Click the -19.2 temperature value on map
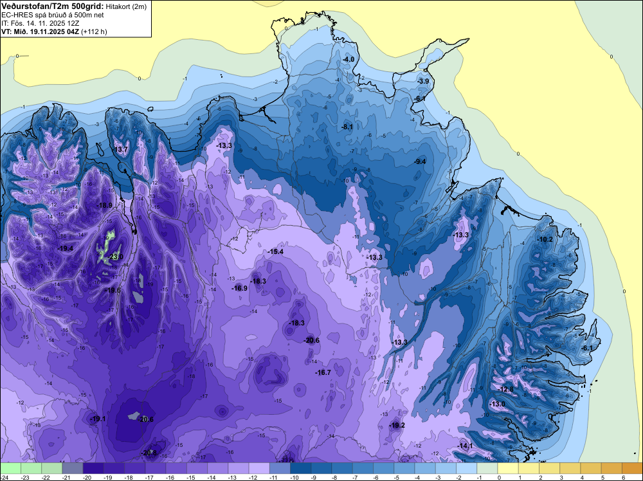This screenshot has height=481, width=643. pos(397,425)
